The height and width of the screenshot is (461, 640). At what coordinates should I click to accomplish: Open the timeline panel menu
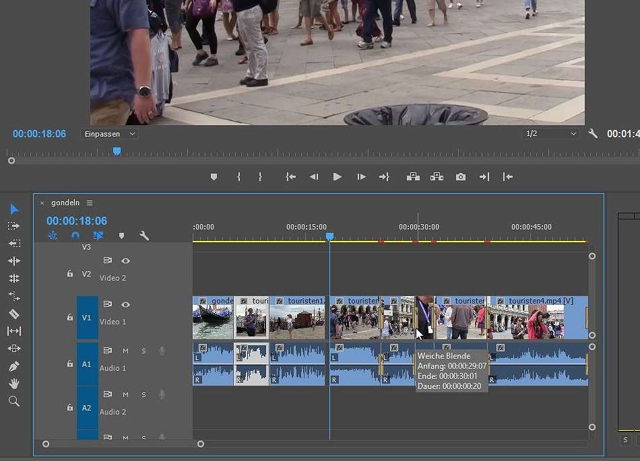click(90, 203)
